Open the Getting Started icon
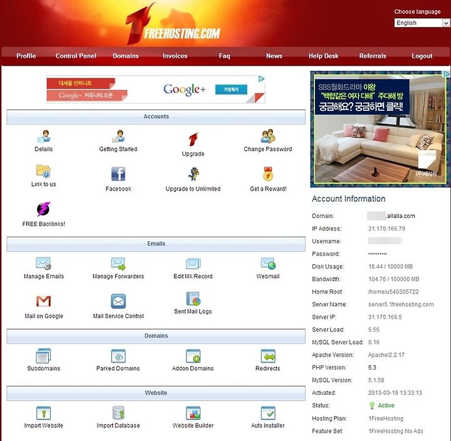This screenshot has width=451, height=441. (x=118, y=136)
